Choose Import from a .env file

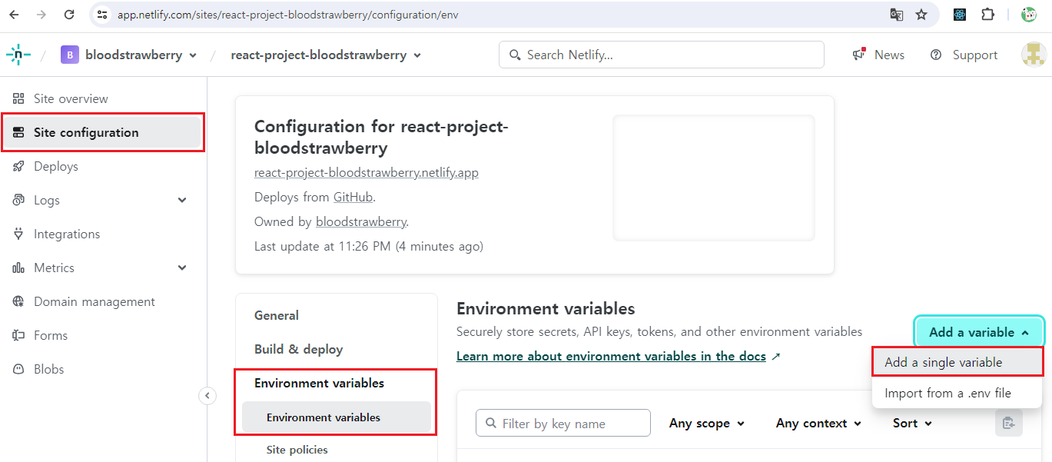pyautogui.click(x=957, y=393)
